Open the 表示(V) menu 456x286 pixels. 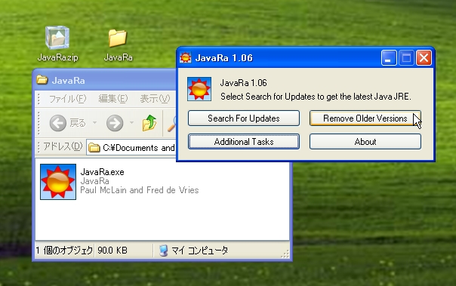point(155,99)
